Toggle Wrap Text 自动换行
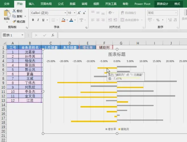This screenshot has width=187, height=142. pos(128,13)
